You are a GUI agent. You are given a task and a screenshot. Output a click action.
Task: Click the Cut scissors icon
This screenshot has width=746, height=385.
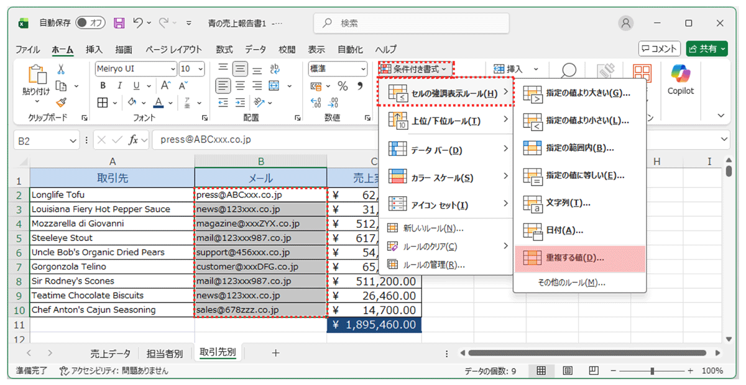pyautogui.click(x=61, y=70)
